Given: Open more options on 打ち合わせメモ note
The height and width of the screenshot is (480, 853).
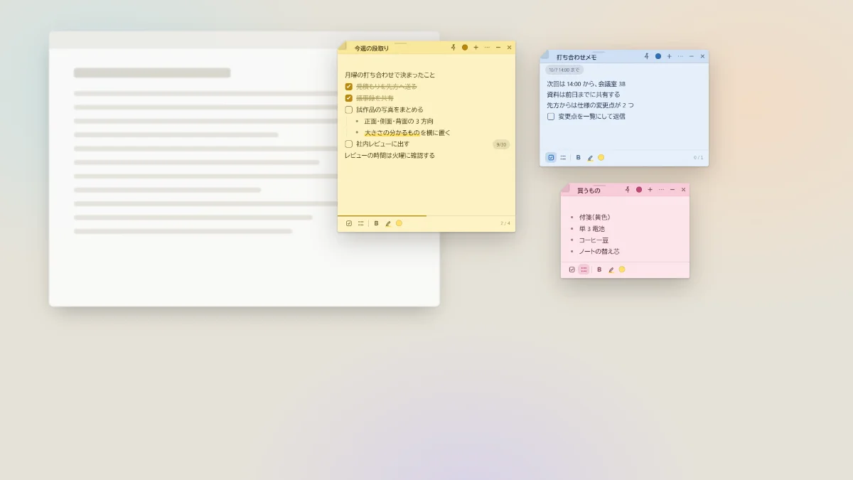Looking at the screenshot, I should (x=680, y=56).
